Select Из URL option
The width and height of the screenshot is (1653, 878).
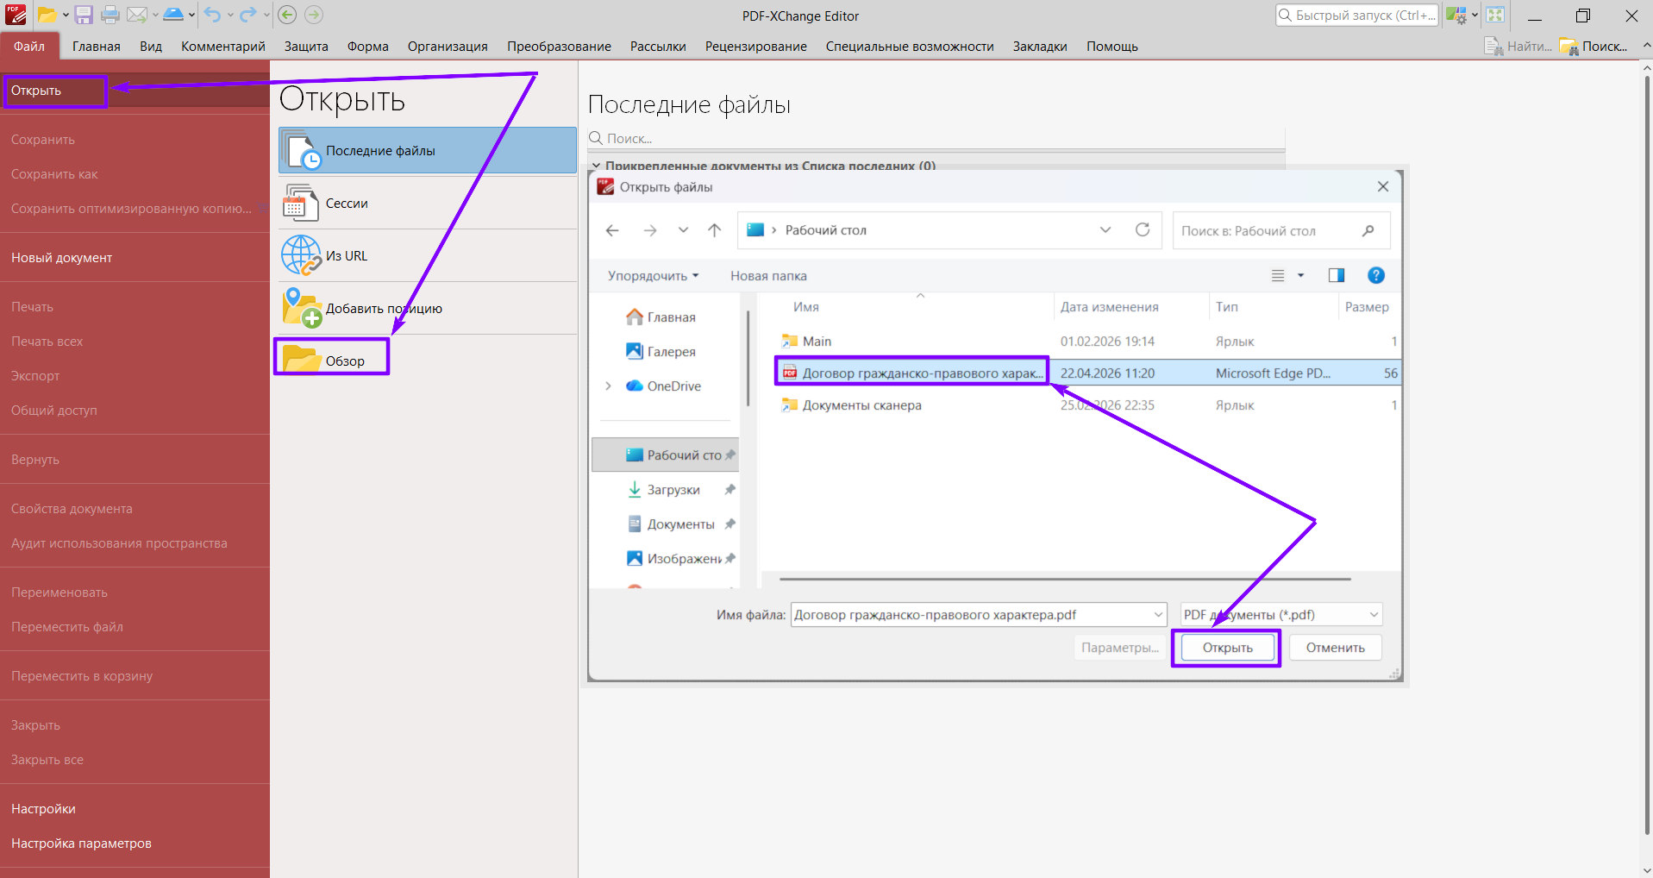pos(428,256)
